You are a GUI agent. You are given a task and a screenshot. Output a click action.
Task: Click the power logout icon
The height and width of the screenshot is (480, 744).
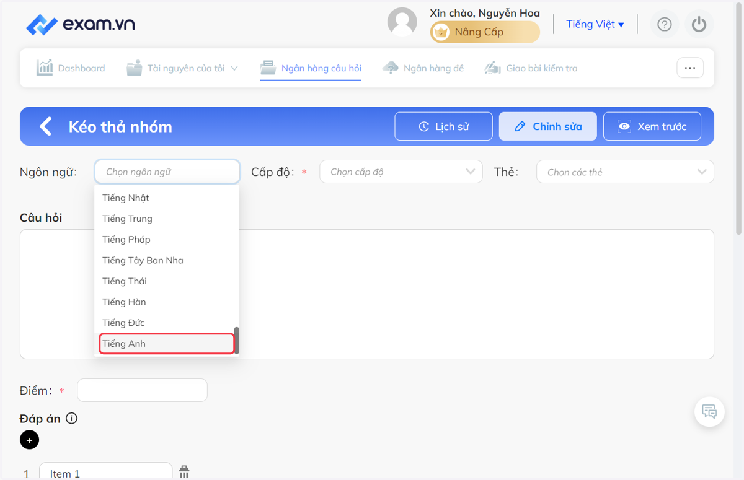coord(699,24)
